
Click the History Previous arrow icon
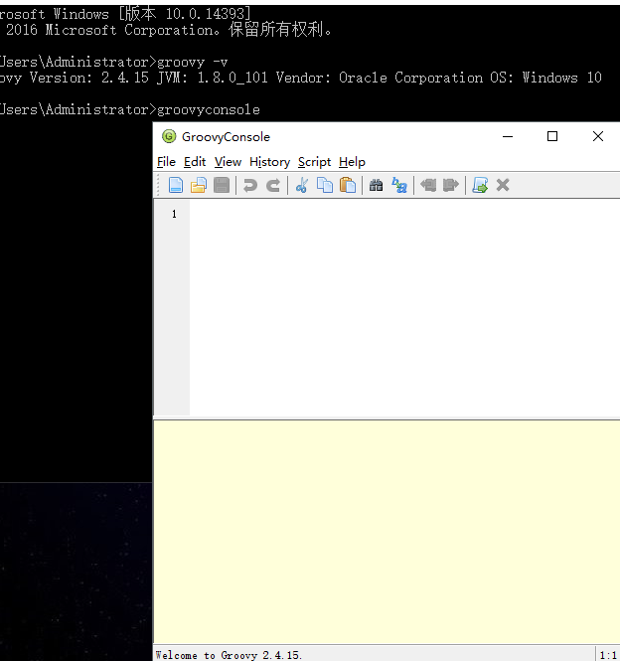(428, 185)
